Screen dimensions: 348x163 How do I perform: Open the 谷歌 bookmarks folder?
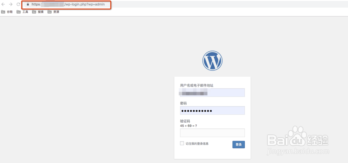tap(7, 12)
